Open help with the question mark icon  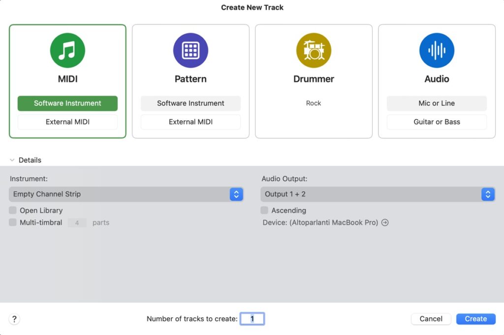point(14,319)
